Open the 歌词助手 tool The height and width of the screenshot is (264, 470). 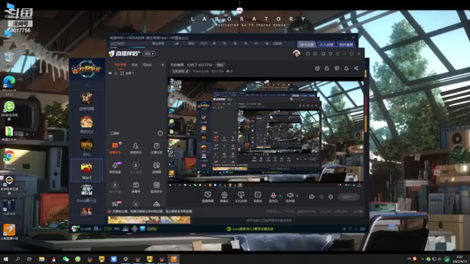(156, 187)
